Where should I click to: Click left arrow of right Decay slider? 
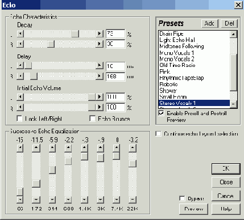[20, 44]
